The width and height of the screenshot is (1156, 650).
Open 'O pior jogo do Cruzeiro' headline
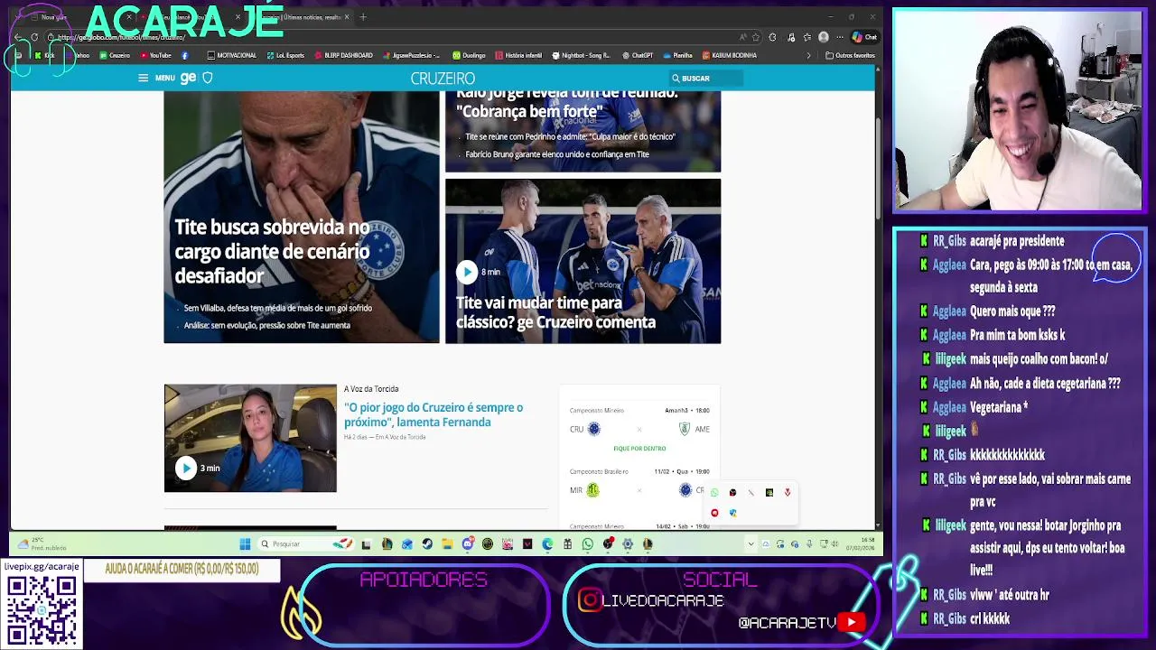point(433,414)
